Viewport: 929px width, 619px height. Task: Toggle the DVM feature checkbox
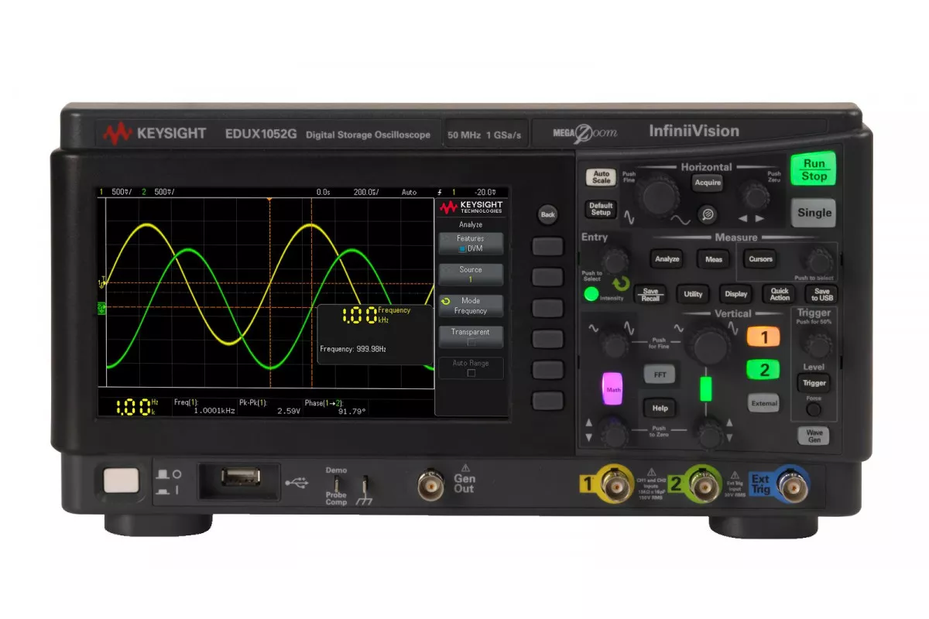pos(462,248)
